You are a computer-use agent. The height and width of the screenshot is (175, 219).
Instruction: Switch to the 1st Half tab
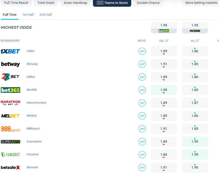click(28, 15)
